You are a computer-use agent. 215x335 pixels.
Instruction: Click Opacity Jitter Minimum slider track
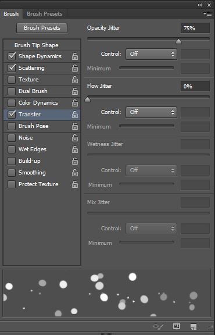(x=146, y=68)
